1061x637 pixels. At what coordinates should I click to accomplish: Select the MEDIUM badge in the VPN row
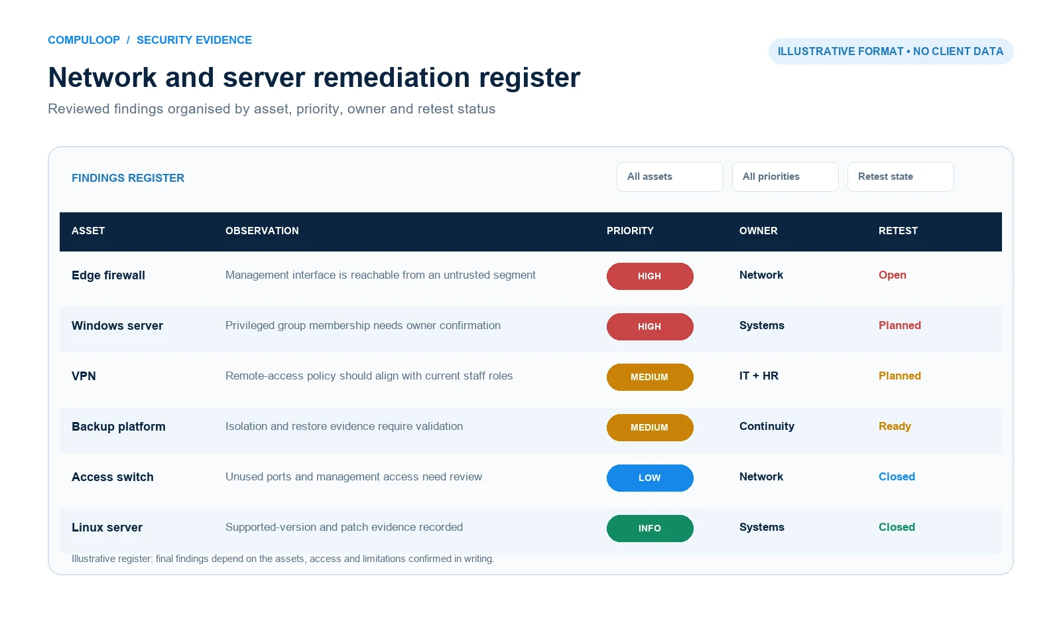[650, 377]
